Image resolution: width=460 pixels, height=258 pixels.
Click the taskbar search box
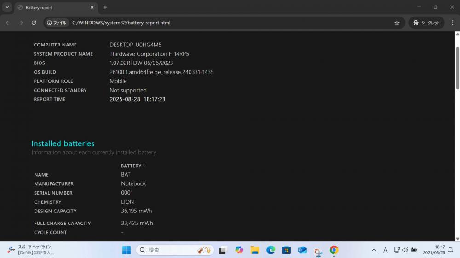pyautogui.click(x=175, y=250)
